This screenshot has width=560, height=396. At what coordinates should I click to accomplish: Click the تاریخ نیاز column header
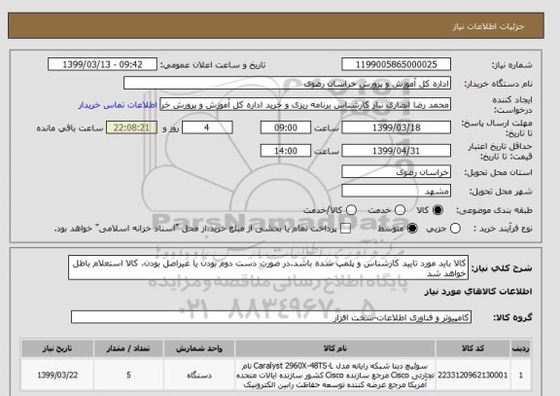point(57,348)
